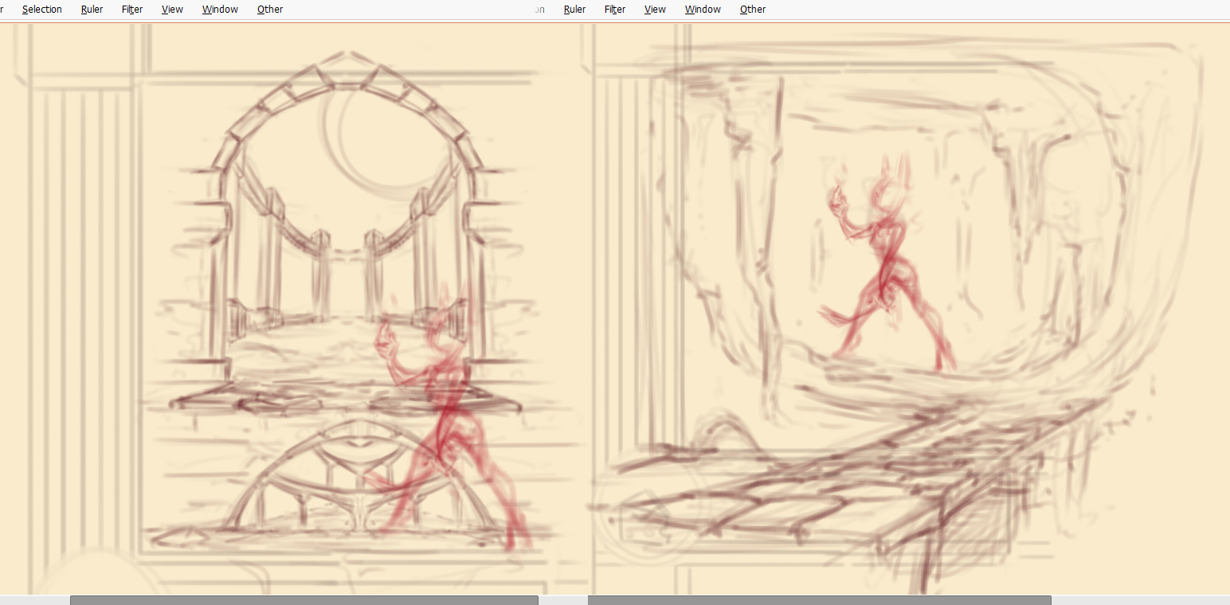Open the Window menu in the left window
This screenshot has width=1230, height=605.
[220, 10]
